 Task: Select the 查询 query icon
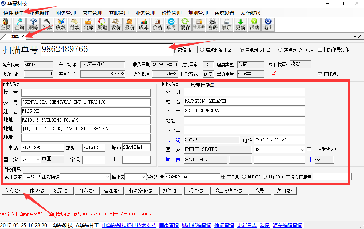pos(18,25)
